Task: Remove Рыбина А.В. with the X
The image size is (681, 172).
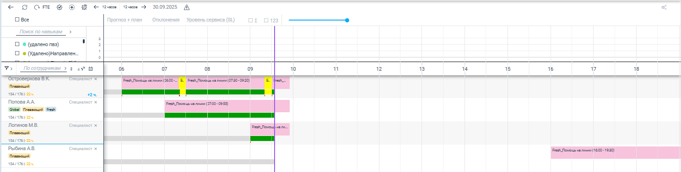Action: tap(96, 149)
